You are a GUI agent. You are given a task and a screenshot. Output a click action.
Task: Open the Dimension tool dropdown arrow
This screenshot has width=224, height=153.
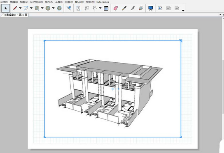point(100,8)
